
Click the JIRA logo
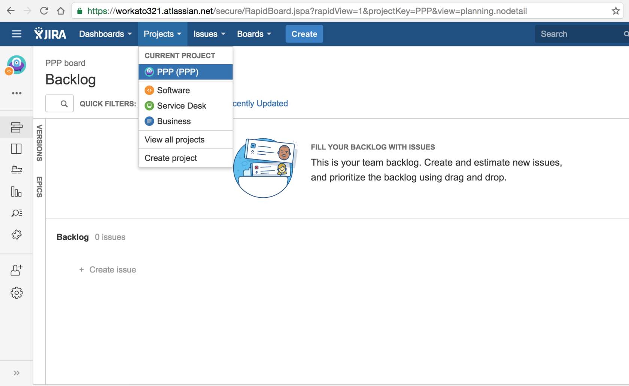[51, 34]
